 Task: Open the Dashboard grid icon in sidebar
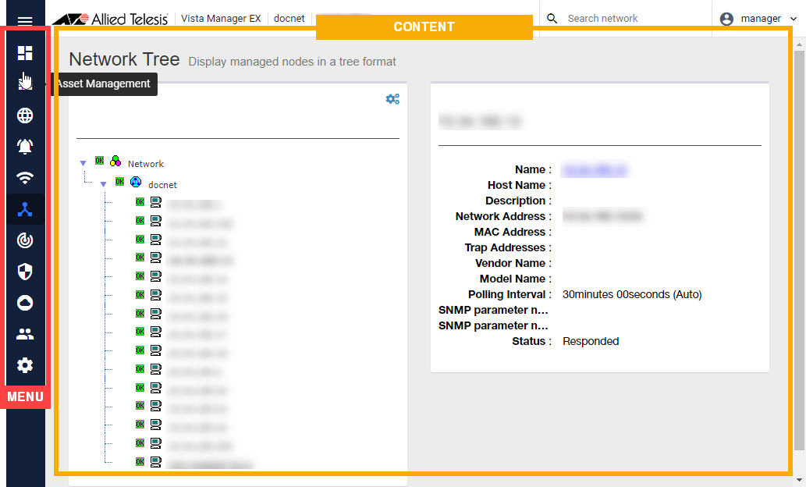click(25, 53)
